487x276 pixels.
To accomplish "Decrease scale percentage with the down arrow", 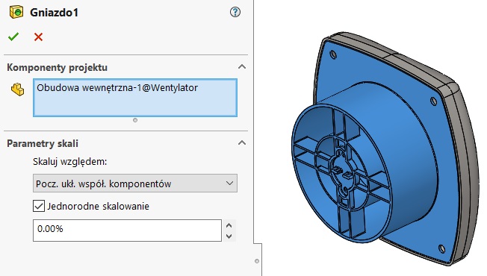I will tap(229, 236).
